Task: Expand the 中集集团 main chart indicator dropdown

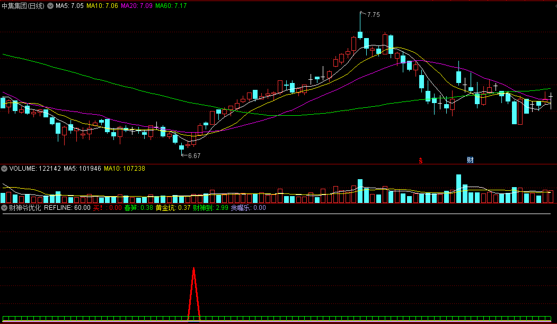Action: pos(50,6)
